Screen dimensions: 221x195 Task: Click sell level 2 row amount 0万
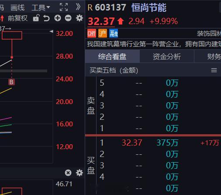click(x=172, y=117)
